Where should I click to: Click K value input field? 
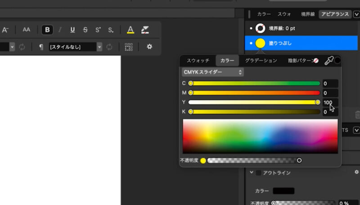click(x=330, y=112)
